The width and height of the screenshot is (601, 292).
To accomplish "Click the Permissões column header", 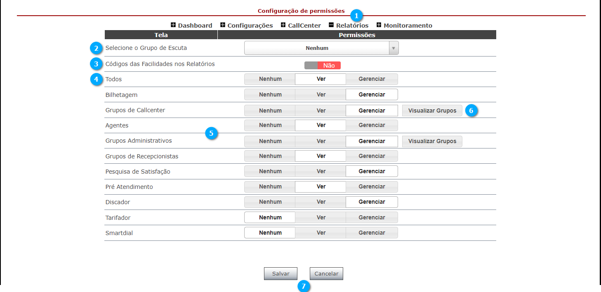I will (x=357, y=35).
